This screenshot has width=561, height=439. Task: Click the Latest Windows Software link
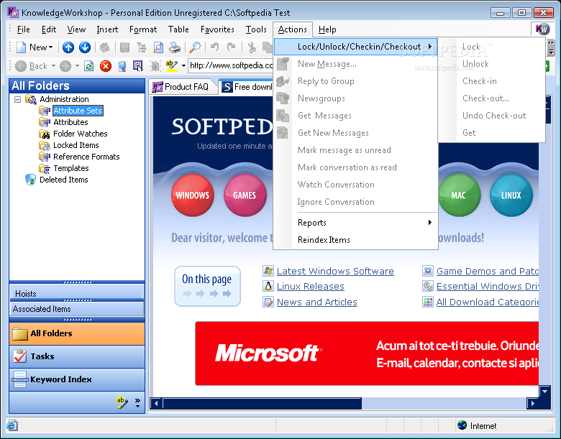(x=335, y=271)
